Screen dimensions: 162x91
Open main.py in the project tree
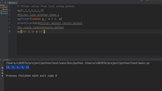click(5, 9)
